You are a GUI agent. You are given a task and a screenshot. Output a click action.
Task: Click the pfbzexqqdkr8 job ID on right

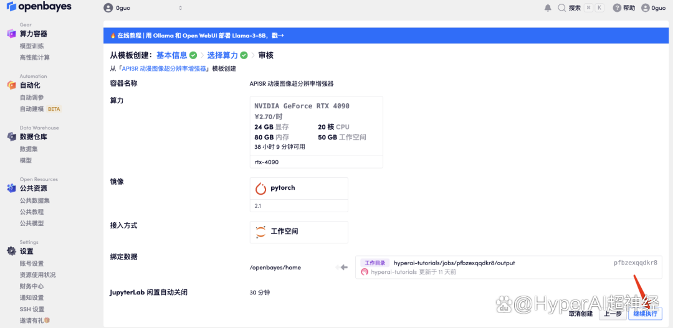(x=635, y=263)
